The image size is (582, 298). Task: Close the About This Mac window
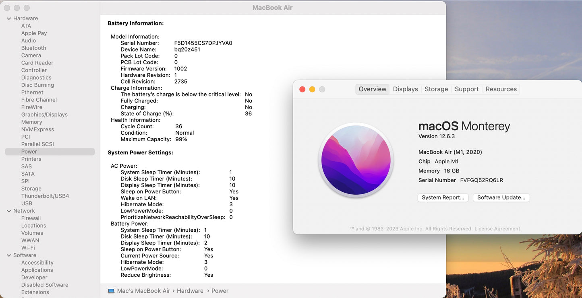[302, 89]
